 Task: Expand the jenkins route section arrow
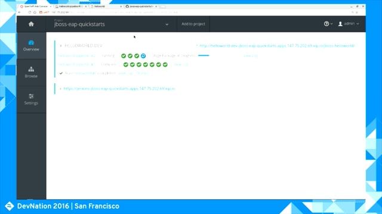click(x=60, y=89)
